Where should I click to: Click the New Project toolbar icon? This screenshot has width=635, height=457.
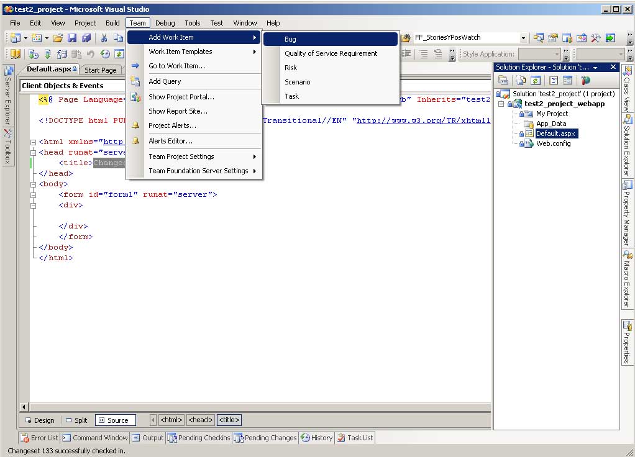tap(16, 38)
